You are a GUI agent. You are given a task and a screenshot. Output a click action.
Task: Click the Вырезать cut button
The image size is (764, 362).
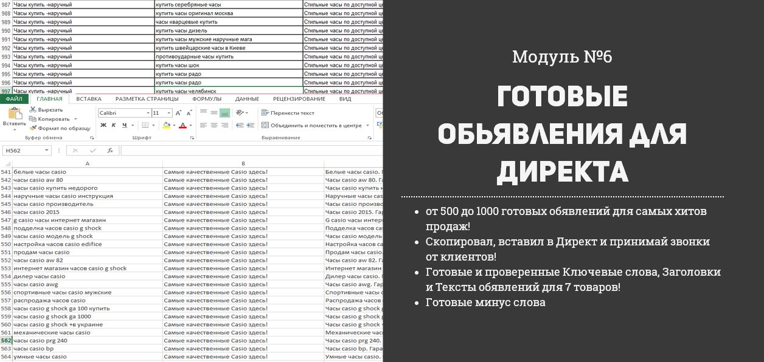[46, 110]
